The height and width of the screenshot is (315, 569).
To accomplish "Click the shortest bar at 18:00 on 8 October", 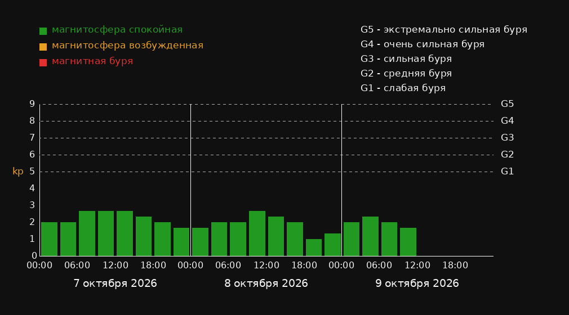I will pyautogui.click(x=314, y=247).
